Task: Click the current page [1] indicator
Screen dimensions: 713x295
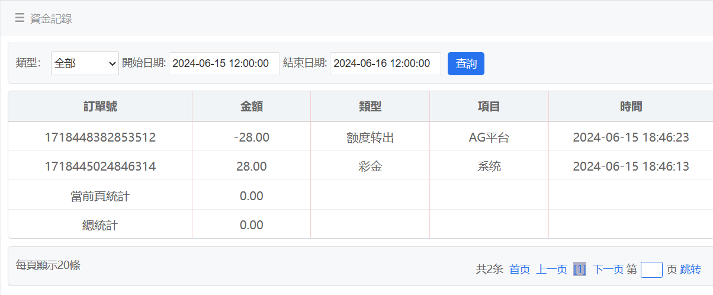Action: 580,270
